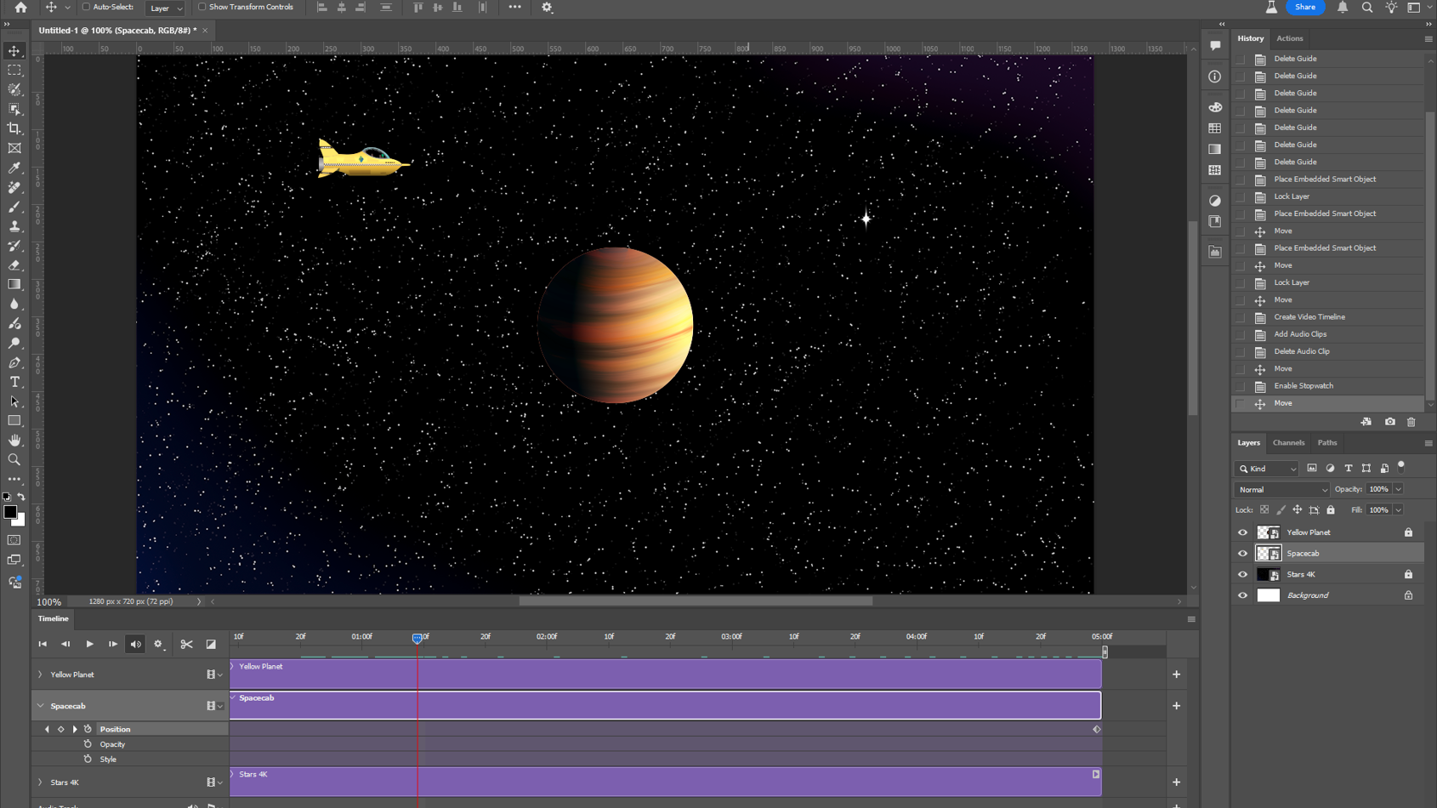This screenshot has width=1437, height=808.
Task: Select Create Video Timeline history state
Action: (1309, 317)
